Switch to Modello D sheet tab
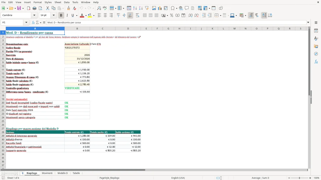This screenshot has width=321, height=180. [63, 173]
